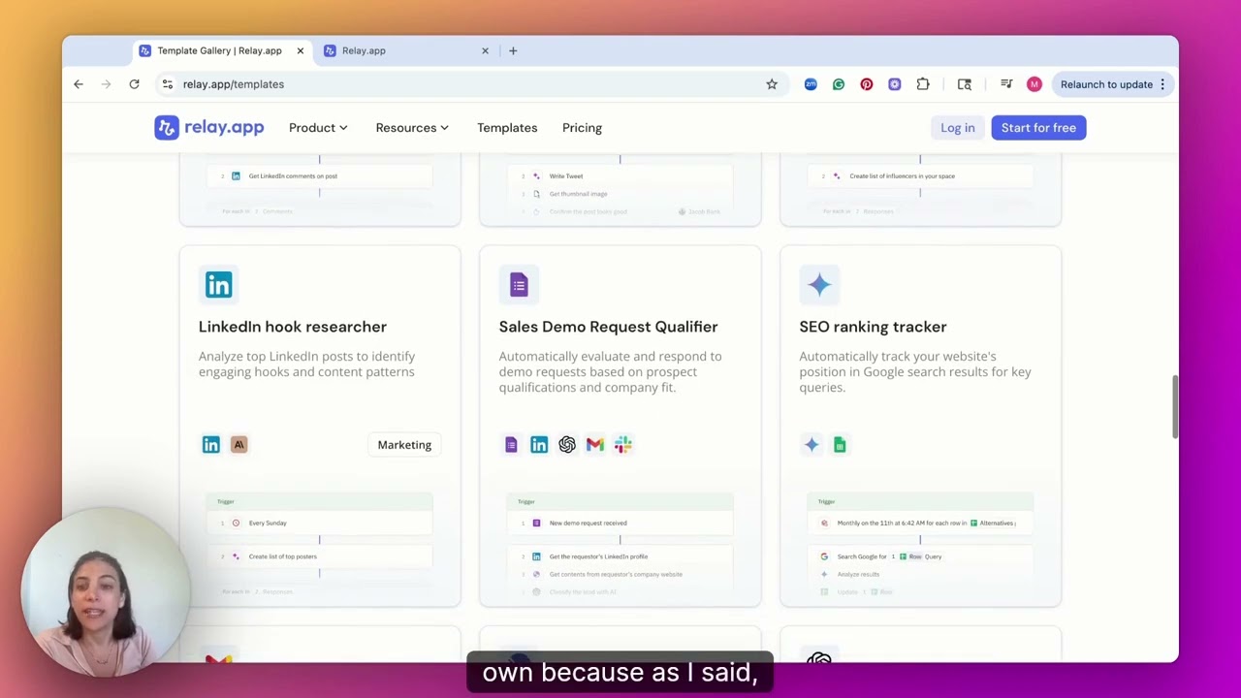Click the Log in button
This screenshot has height=698, width=1241.
pos(957,128)
